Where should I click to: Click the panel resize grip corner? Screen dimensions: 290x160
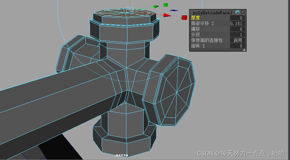point(244,50)
